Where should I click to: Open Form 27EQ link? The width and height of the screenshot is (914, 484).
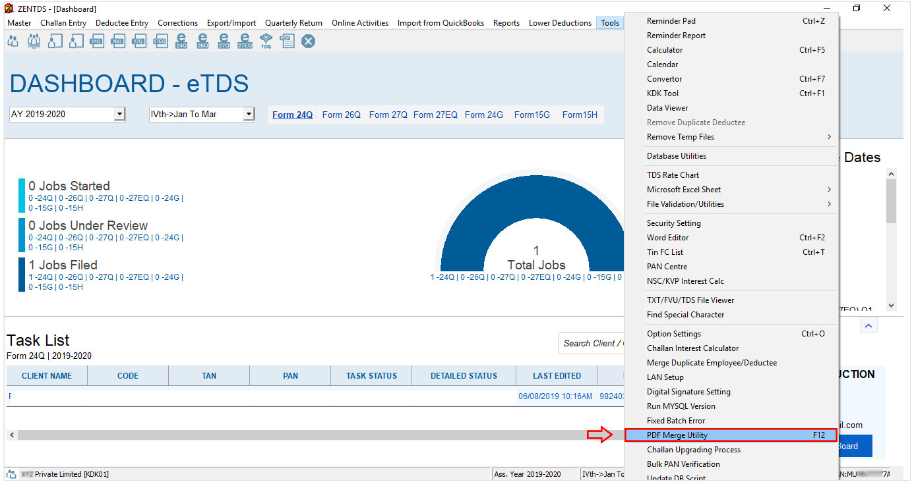tap(435, 115)
